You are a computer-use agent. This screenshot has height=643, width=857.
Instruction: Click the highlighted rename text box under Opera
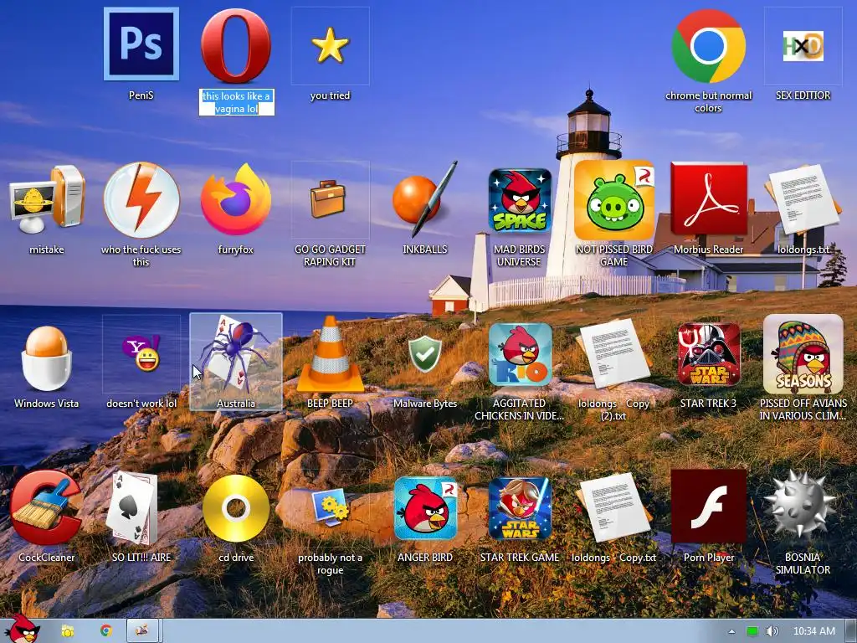236,102
